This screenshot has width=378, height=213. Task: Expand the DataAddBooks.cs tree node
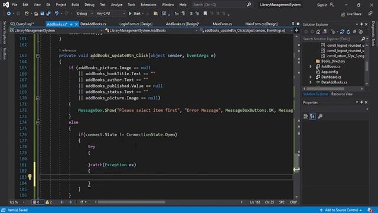click(x=311, y=82)
